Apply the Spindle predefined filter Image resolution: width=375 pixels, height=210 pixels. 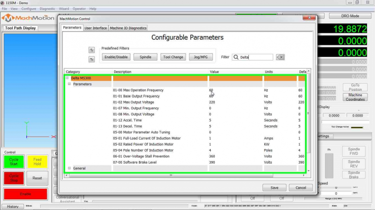click(x=146, y=57)
